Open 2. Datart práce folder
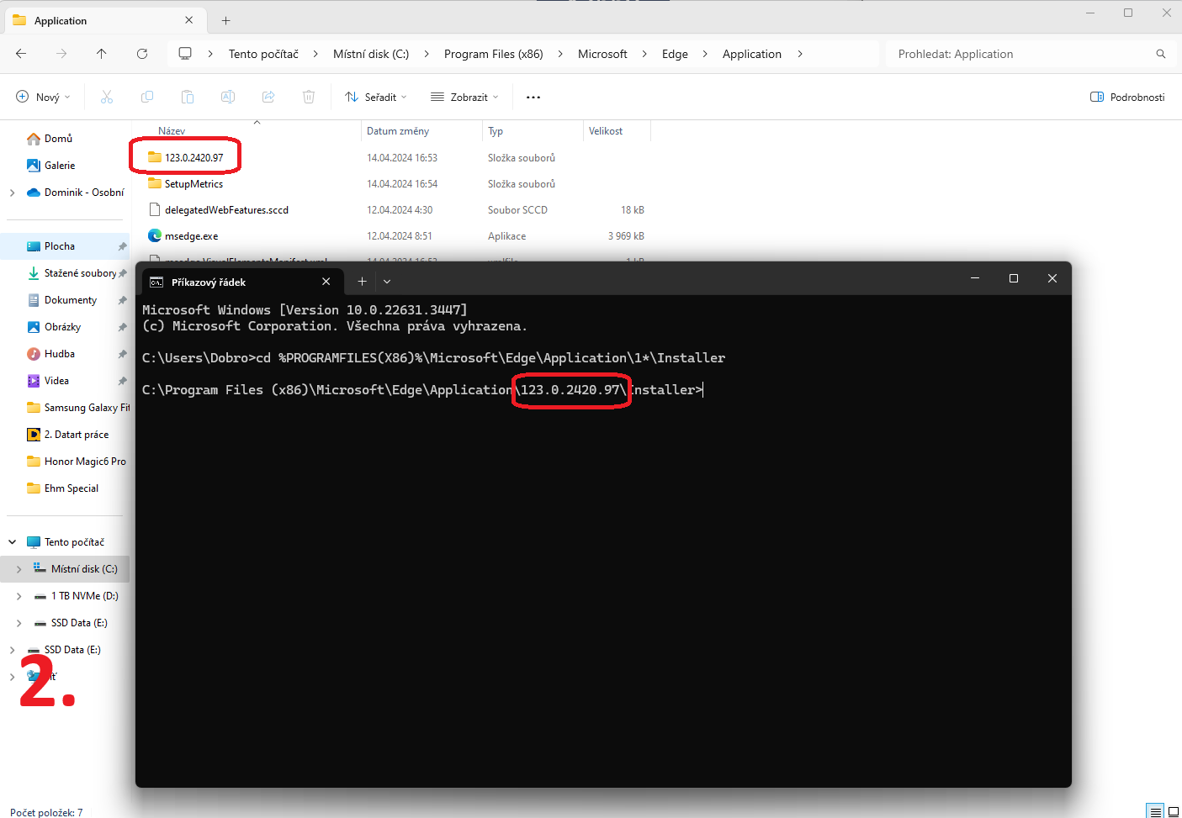The image size is (1182, 818). pyautogui.click(x=67, y=435)
